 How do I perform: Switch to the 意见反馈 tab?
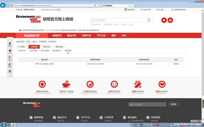(59, 47)
